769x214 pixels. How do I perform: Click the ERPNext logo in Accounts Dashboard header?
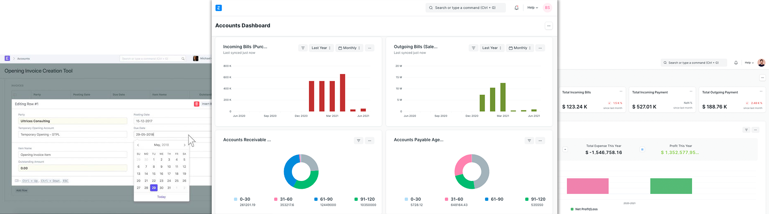click(219, 8)
